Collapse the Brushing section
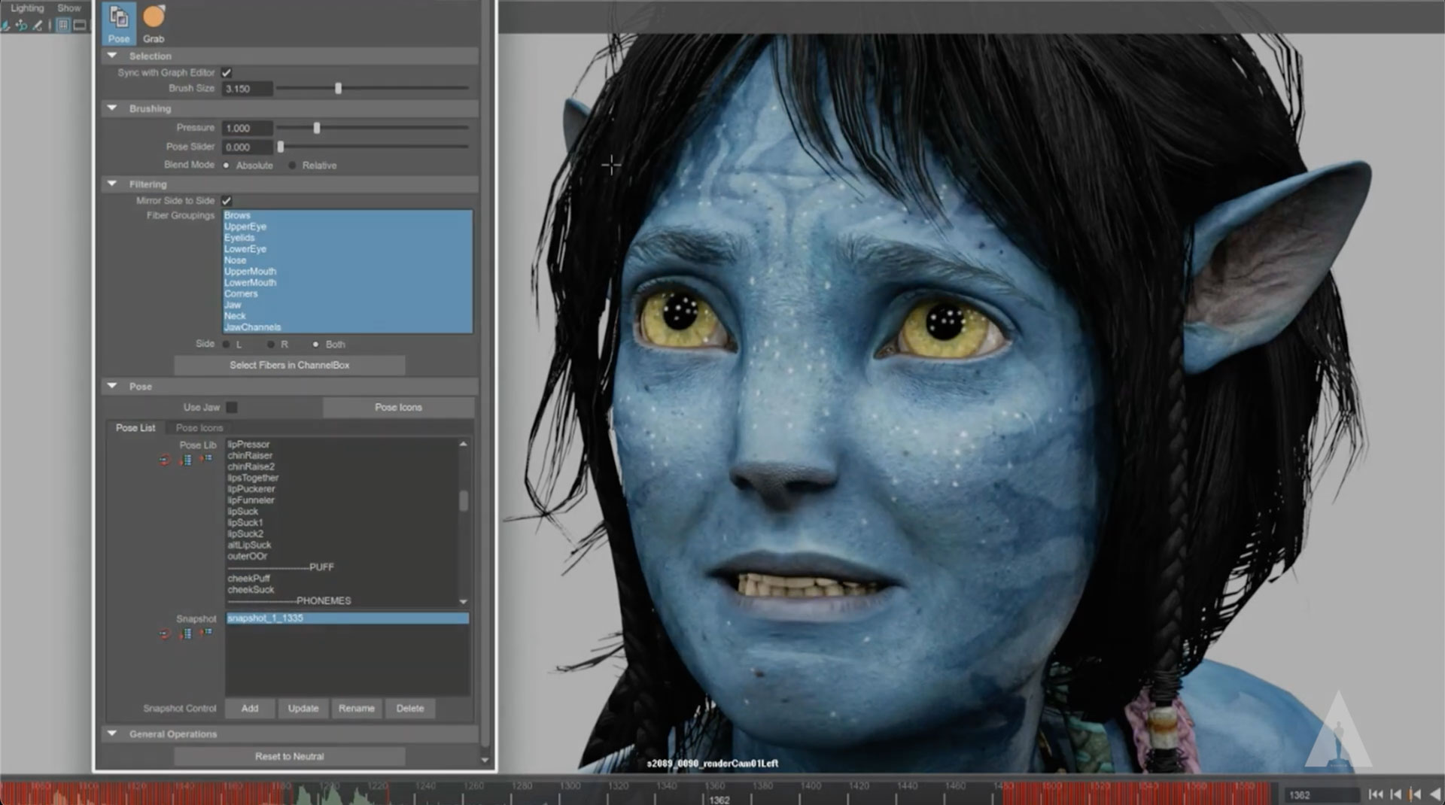 click(x=112, y=108)
